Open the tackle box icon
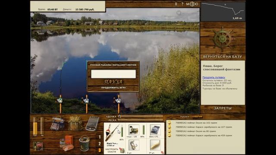 [x=57, y=124]
